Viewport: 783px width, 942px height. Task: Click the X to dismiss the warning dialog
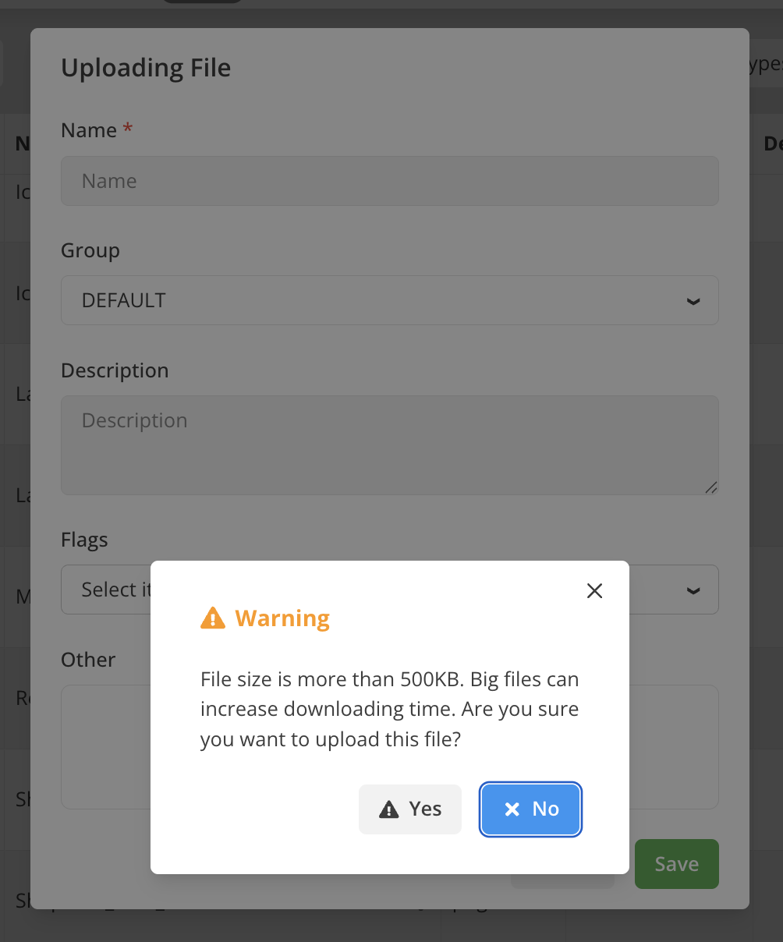pyautogui.click(x=594, y=590)
